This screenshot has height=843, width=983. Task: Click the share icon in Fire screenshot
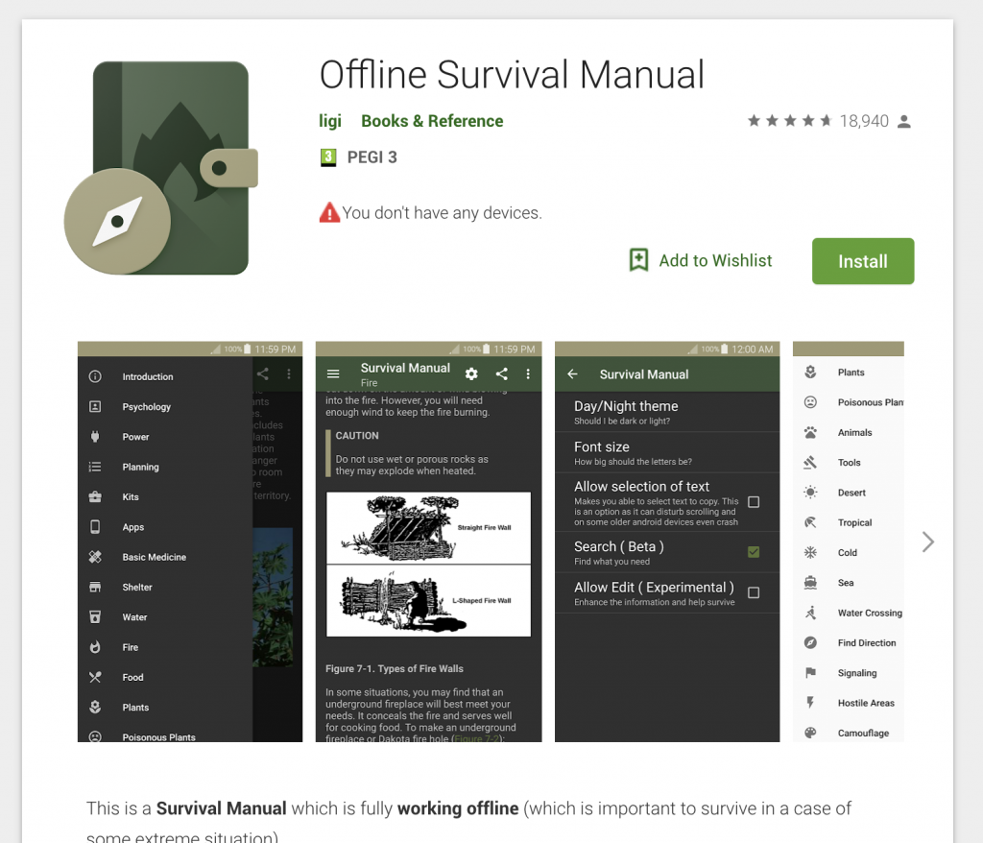click(501, 373)
